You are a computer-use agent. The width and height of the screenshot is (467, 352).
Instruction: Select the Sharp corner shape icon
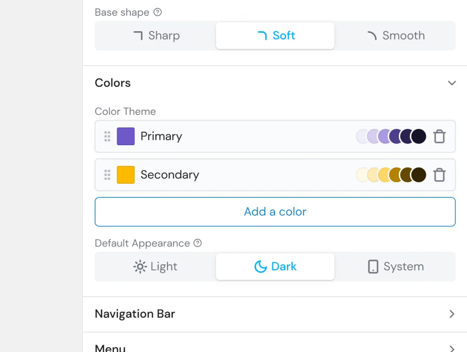pyautogui.click(x=138, y=36)
